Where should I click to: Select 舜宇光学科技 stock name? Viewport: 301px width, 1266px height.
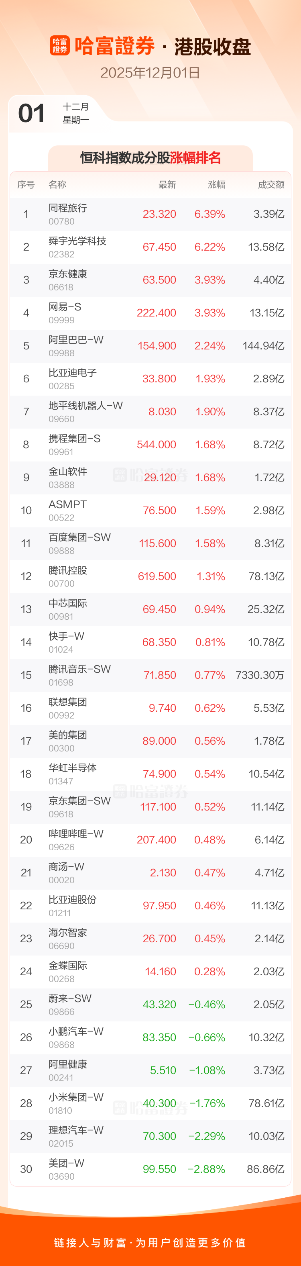click(x=77, y=241)
